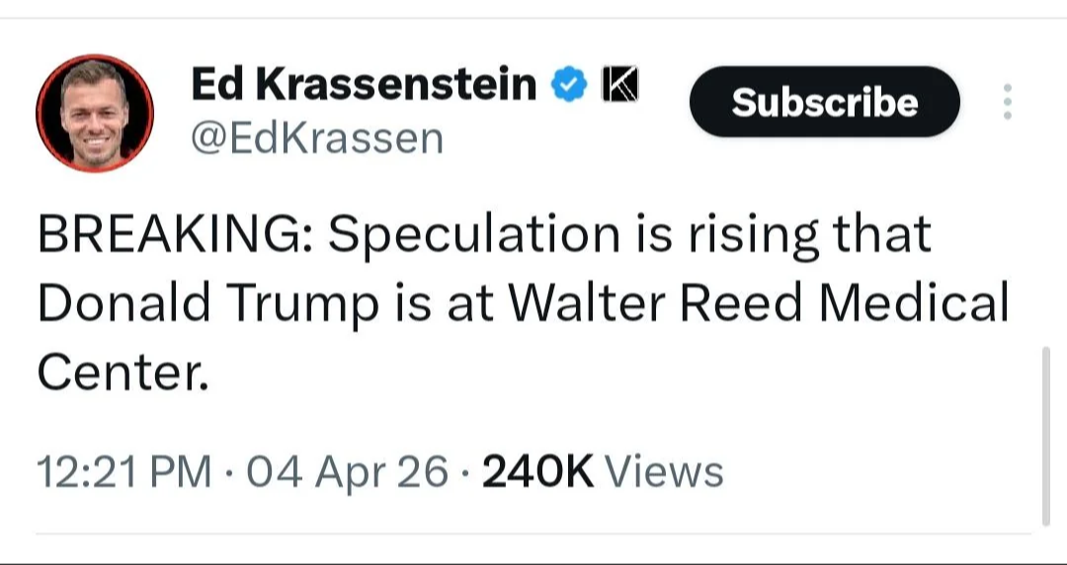Click the vertical scrollbar on the right
Viewport: 1067px width, 565px height.
1046,435
